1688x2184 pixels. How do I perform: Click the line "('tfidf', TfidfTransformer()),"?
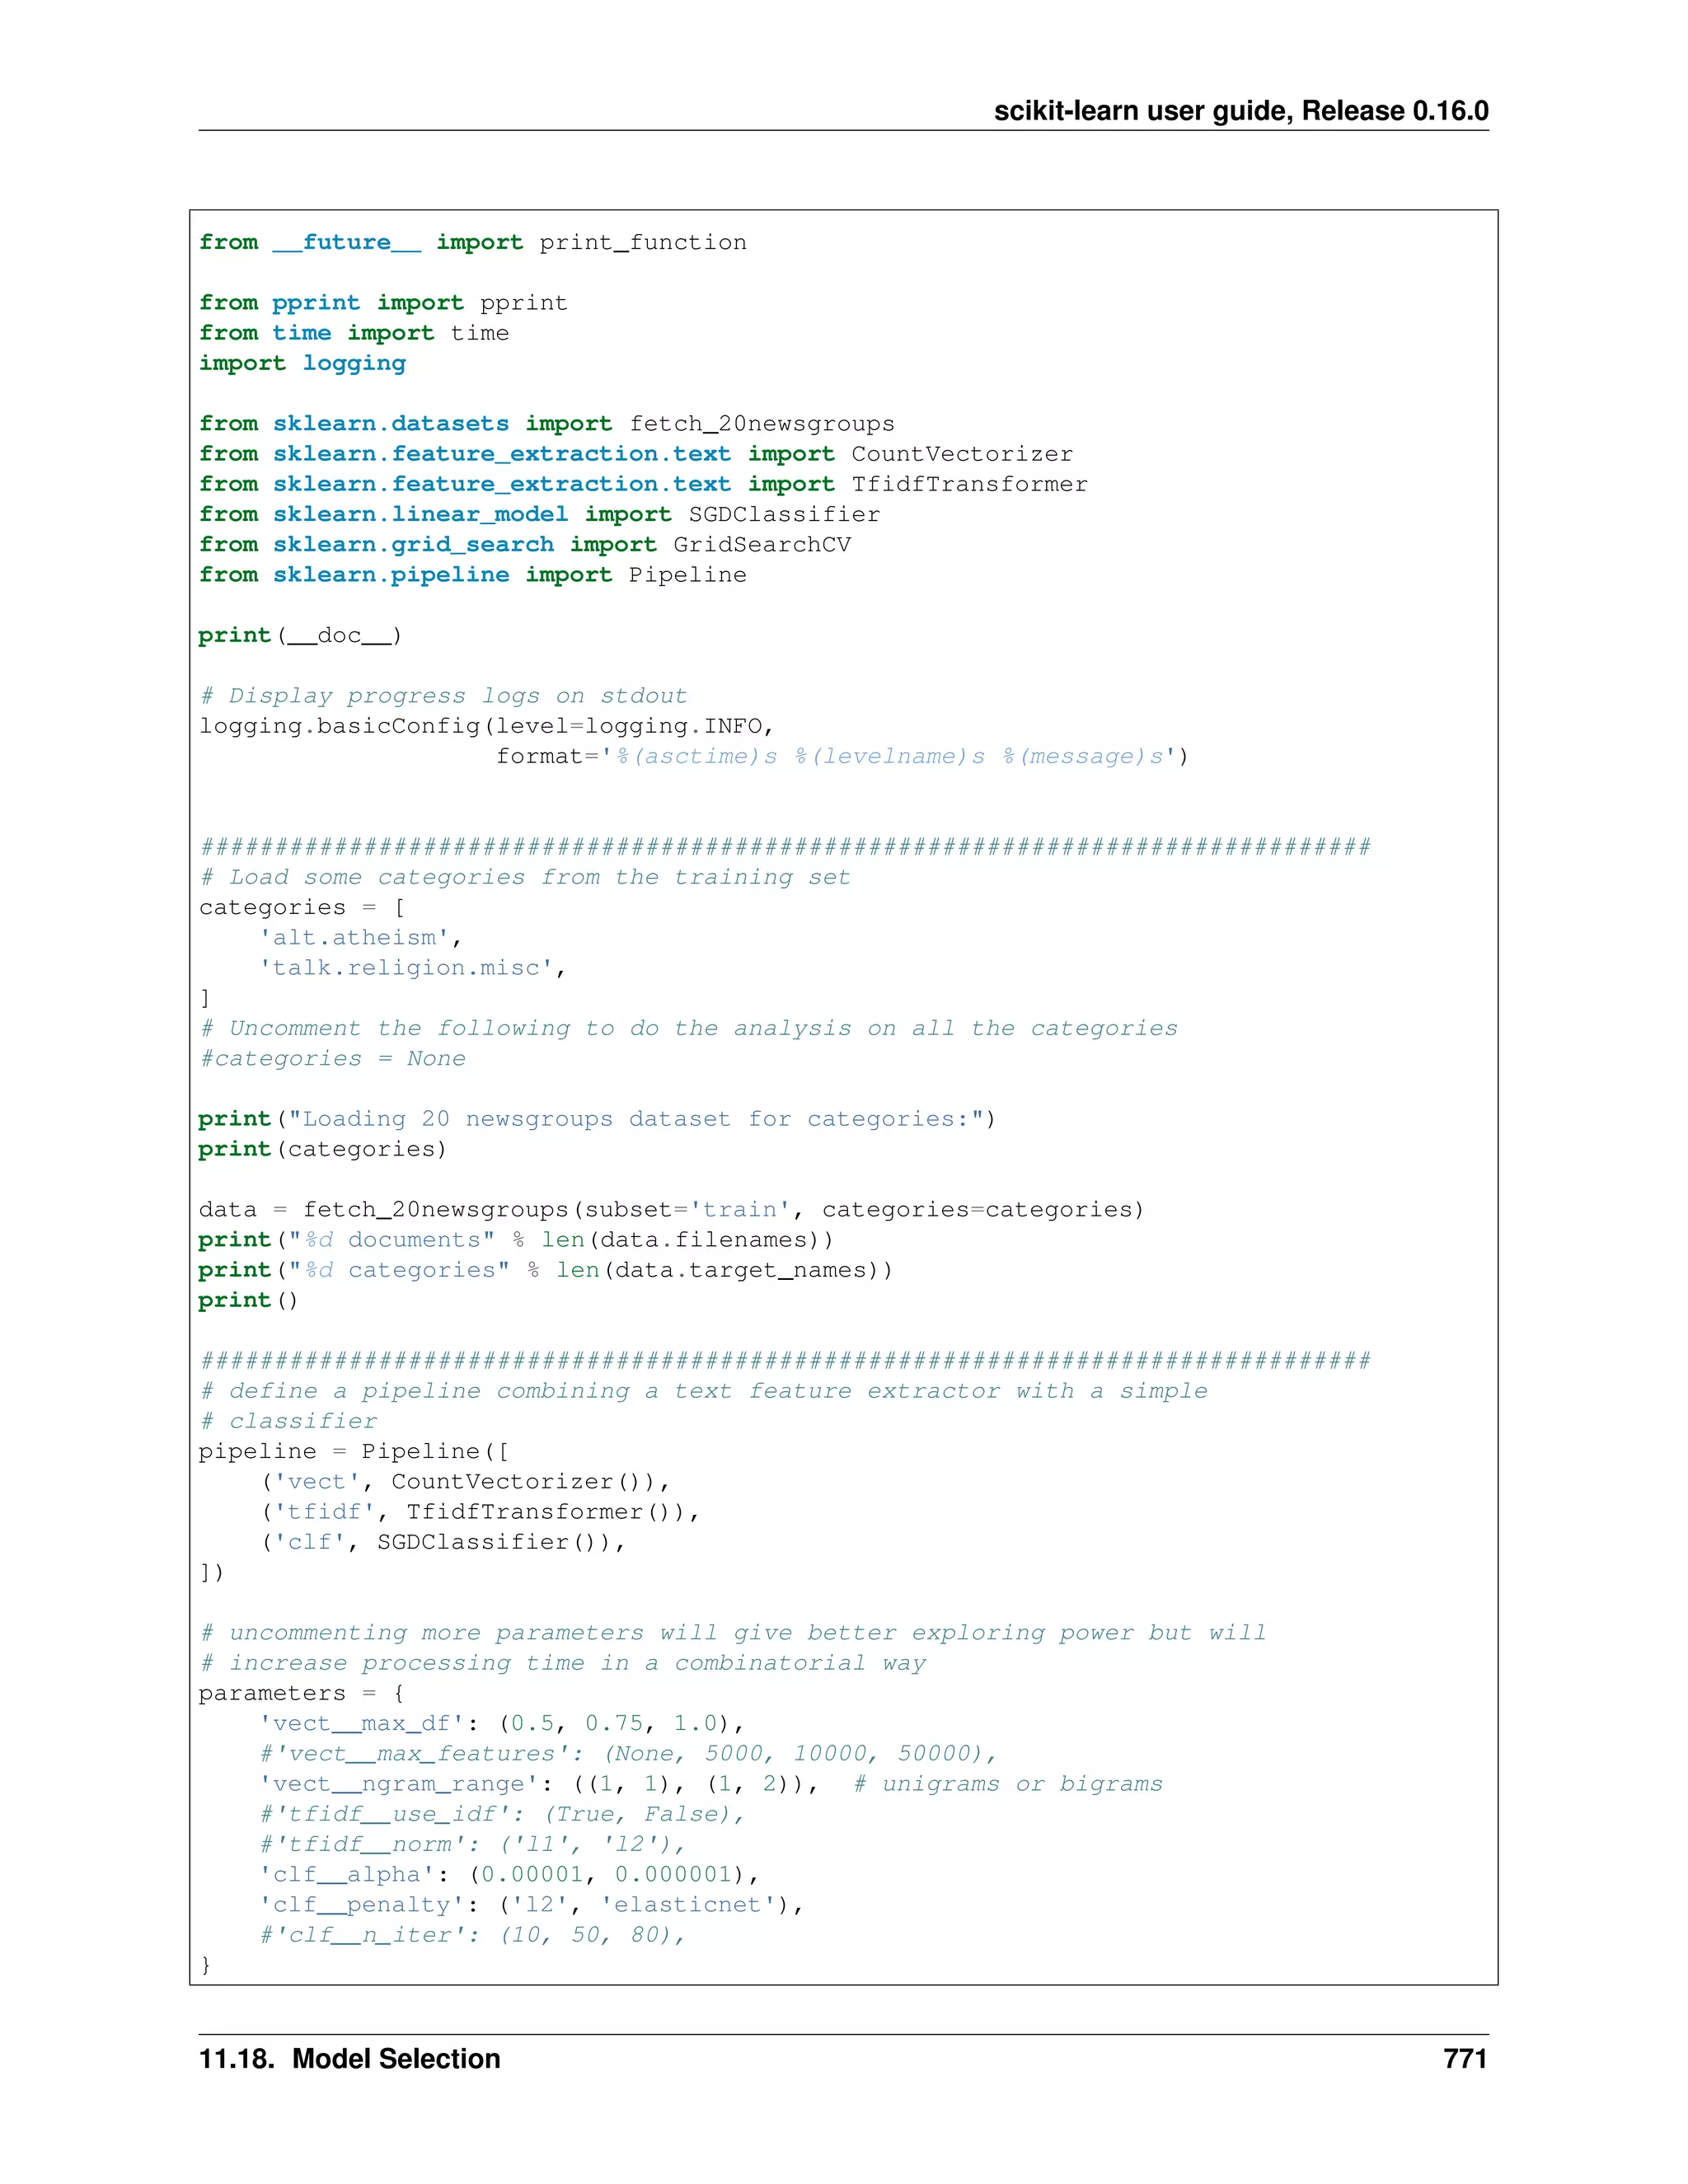coord(480,1513)
